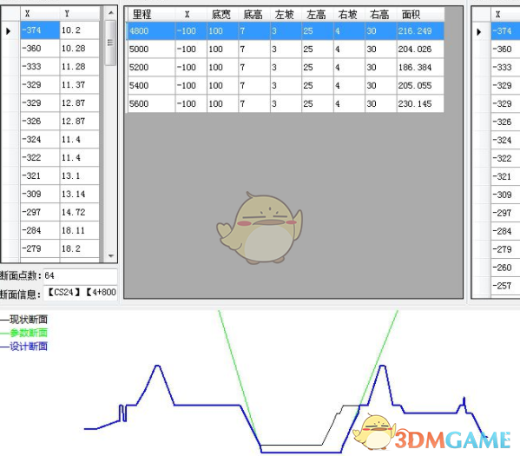Screen dimensions: 520x456
Task: Click the X header of middle table
Action: [x=191, y=14]
